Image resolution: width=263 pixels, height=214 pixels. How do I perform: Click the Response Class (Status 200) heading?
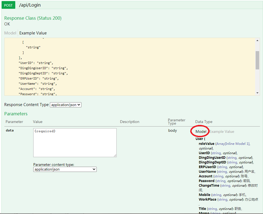33,18
